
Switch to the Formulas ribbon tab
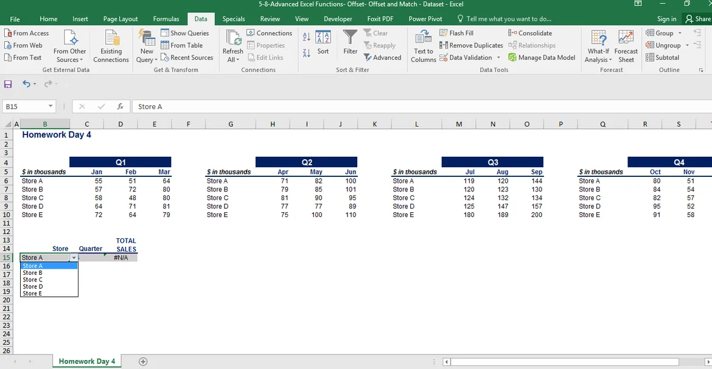166,19
